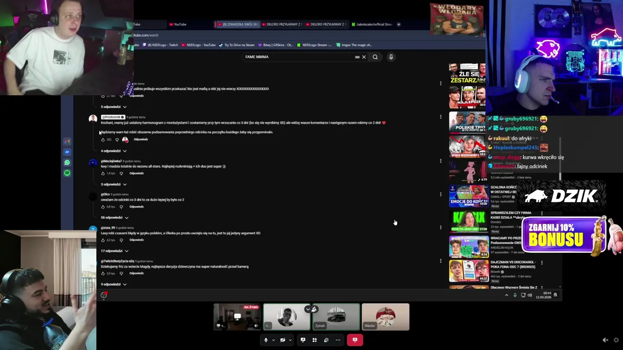Open the WhatsApp icon in browser sidebar

(67, 162)
